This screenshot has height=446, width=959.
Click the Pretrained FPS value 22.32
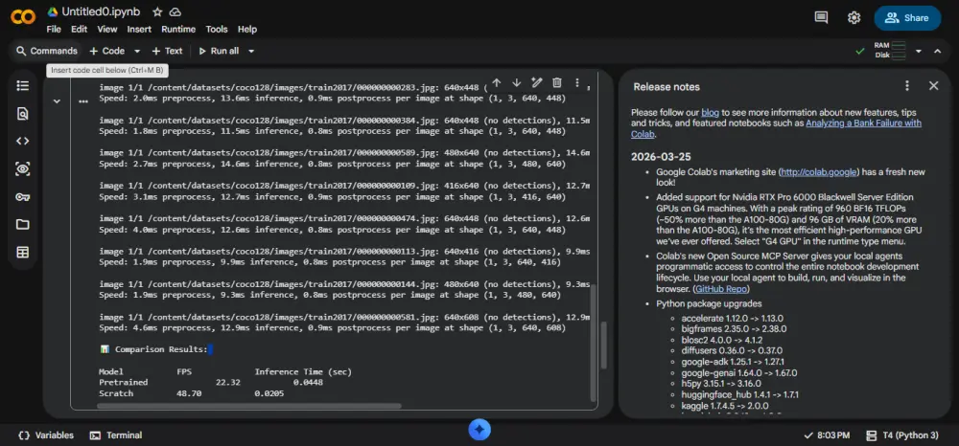point(227,383)
